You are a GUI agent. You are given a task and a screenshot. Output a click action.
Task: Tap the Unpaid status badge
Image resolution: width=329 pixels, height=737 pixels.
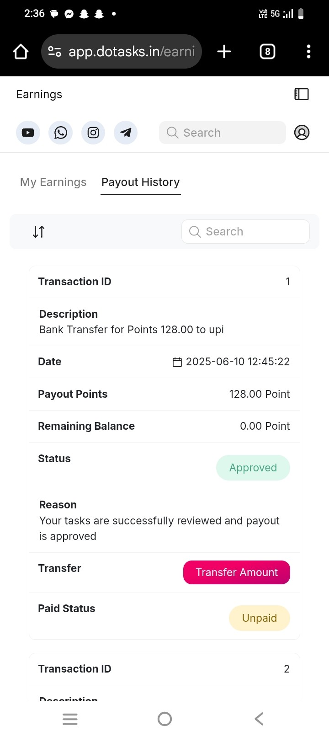point(260,618)
